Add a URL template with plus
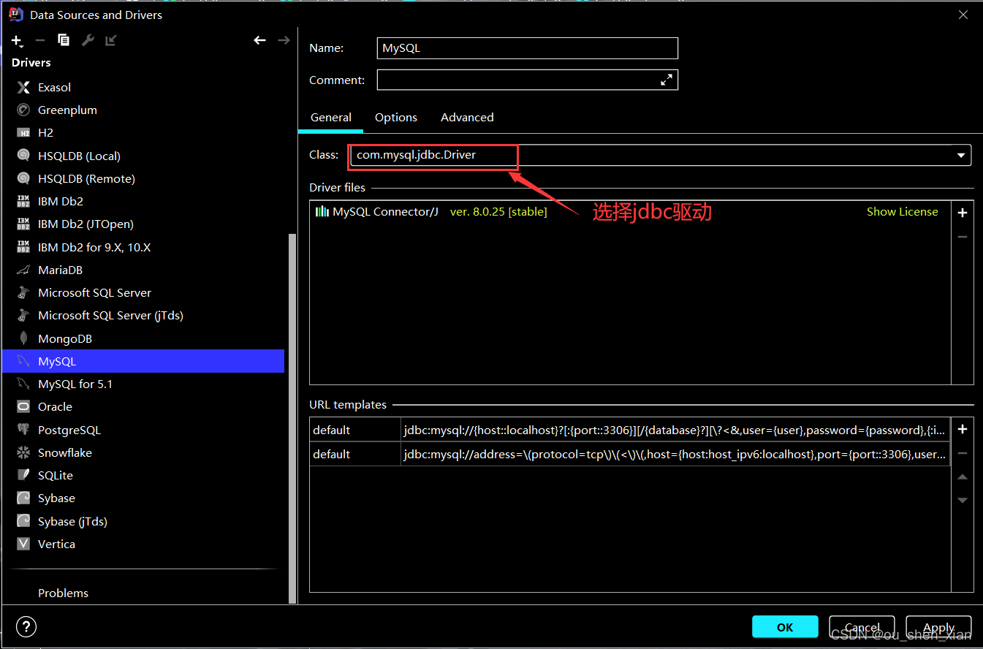The image size is (983, 649). point(963,429)
